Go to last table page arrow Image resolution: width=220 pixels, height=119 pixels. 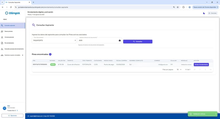pos(210,69)
